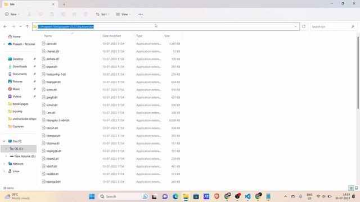Switch to large thumbnails view in status bar
The width and height of the screenshot is (360, 202).
pos(356,188)
